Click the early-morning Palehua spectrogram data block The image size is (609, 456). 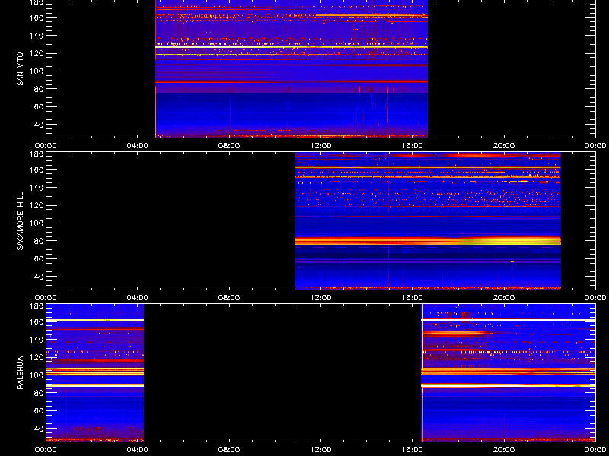[95, 372]
